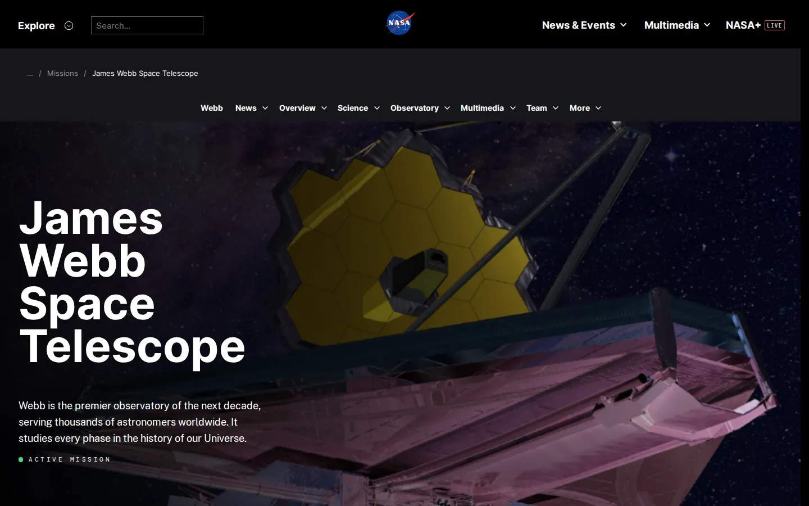Open the News & Events top menu
809x506 pixels.
pyautogui.click(x=579, y=25)
